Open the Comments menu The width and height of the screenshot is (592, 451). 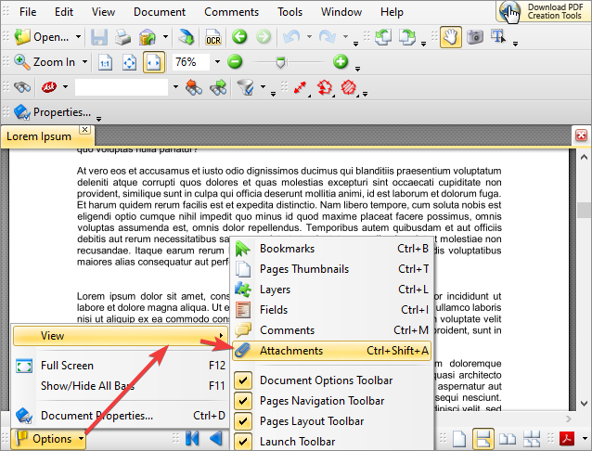point(231,12)
